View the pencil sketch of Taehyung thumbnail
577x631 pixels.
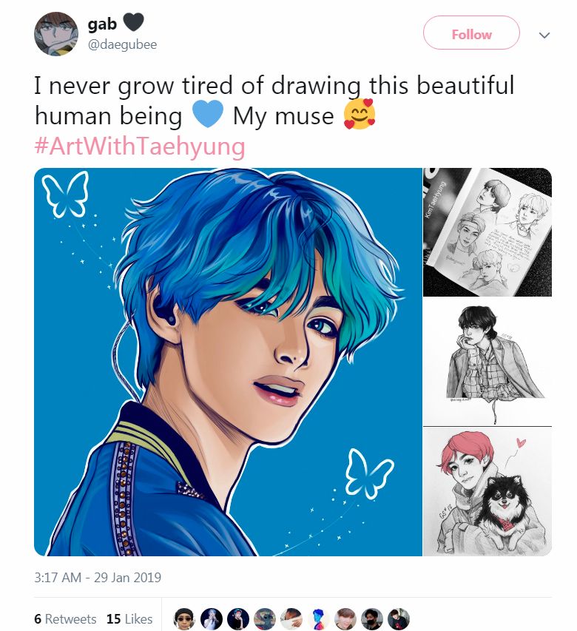coord(487,361)
